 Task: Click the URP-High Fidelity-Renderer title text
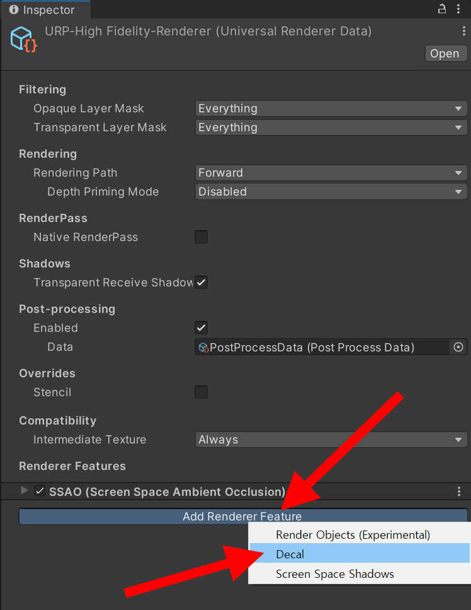coord(208,31)
